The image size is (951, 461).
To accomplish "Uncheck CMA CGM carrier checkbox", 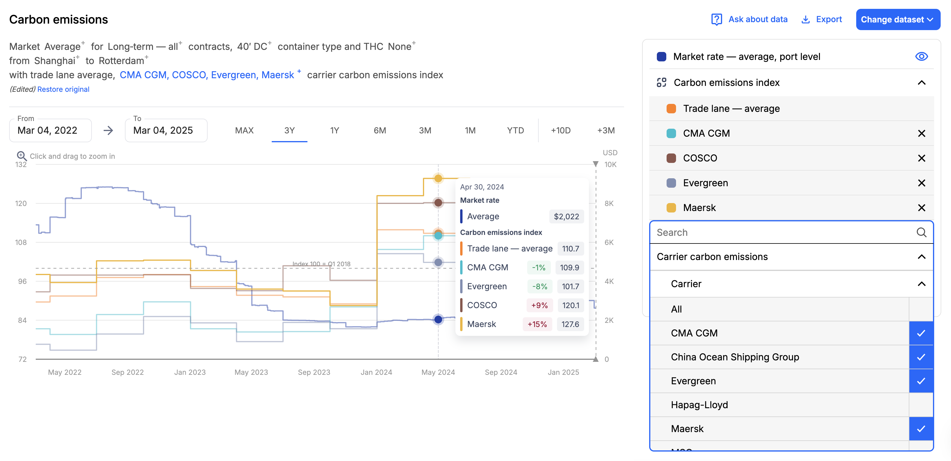I will click(921, 333).
